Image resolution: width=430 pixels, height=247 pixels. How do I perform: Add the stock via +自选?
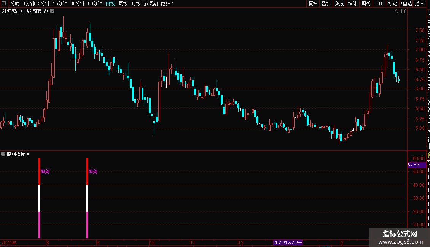point(406,3)
